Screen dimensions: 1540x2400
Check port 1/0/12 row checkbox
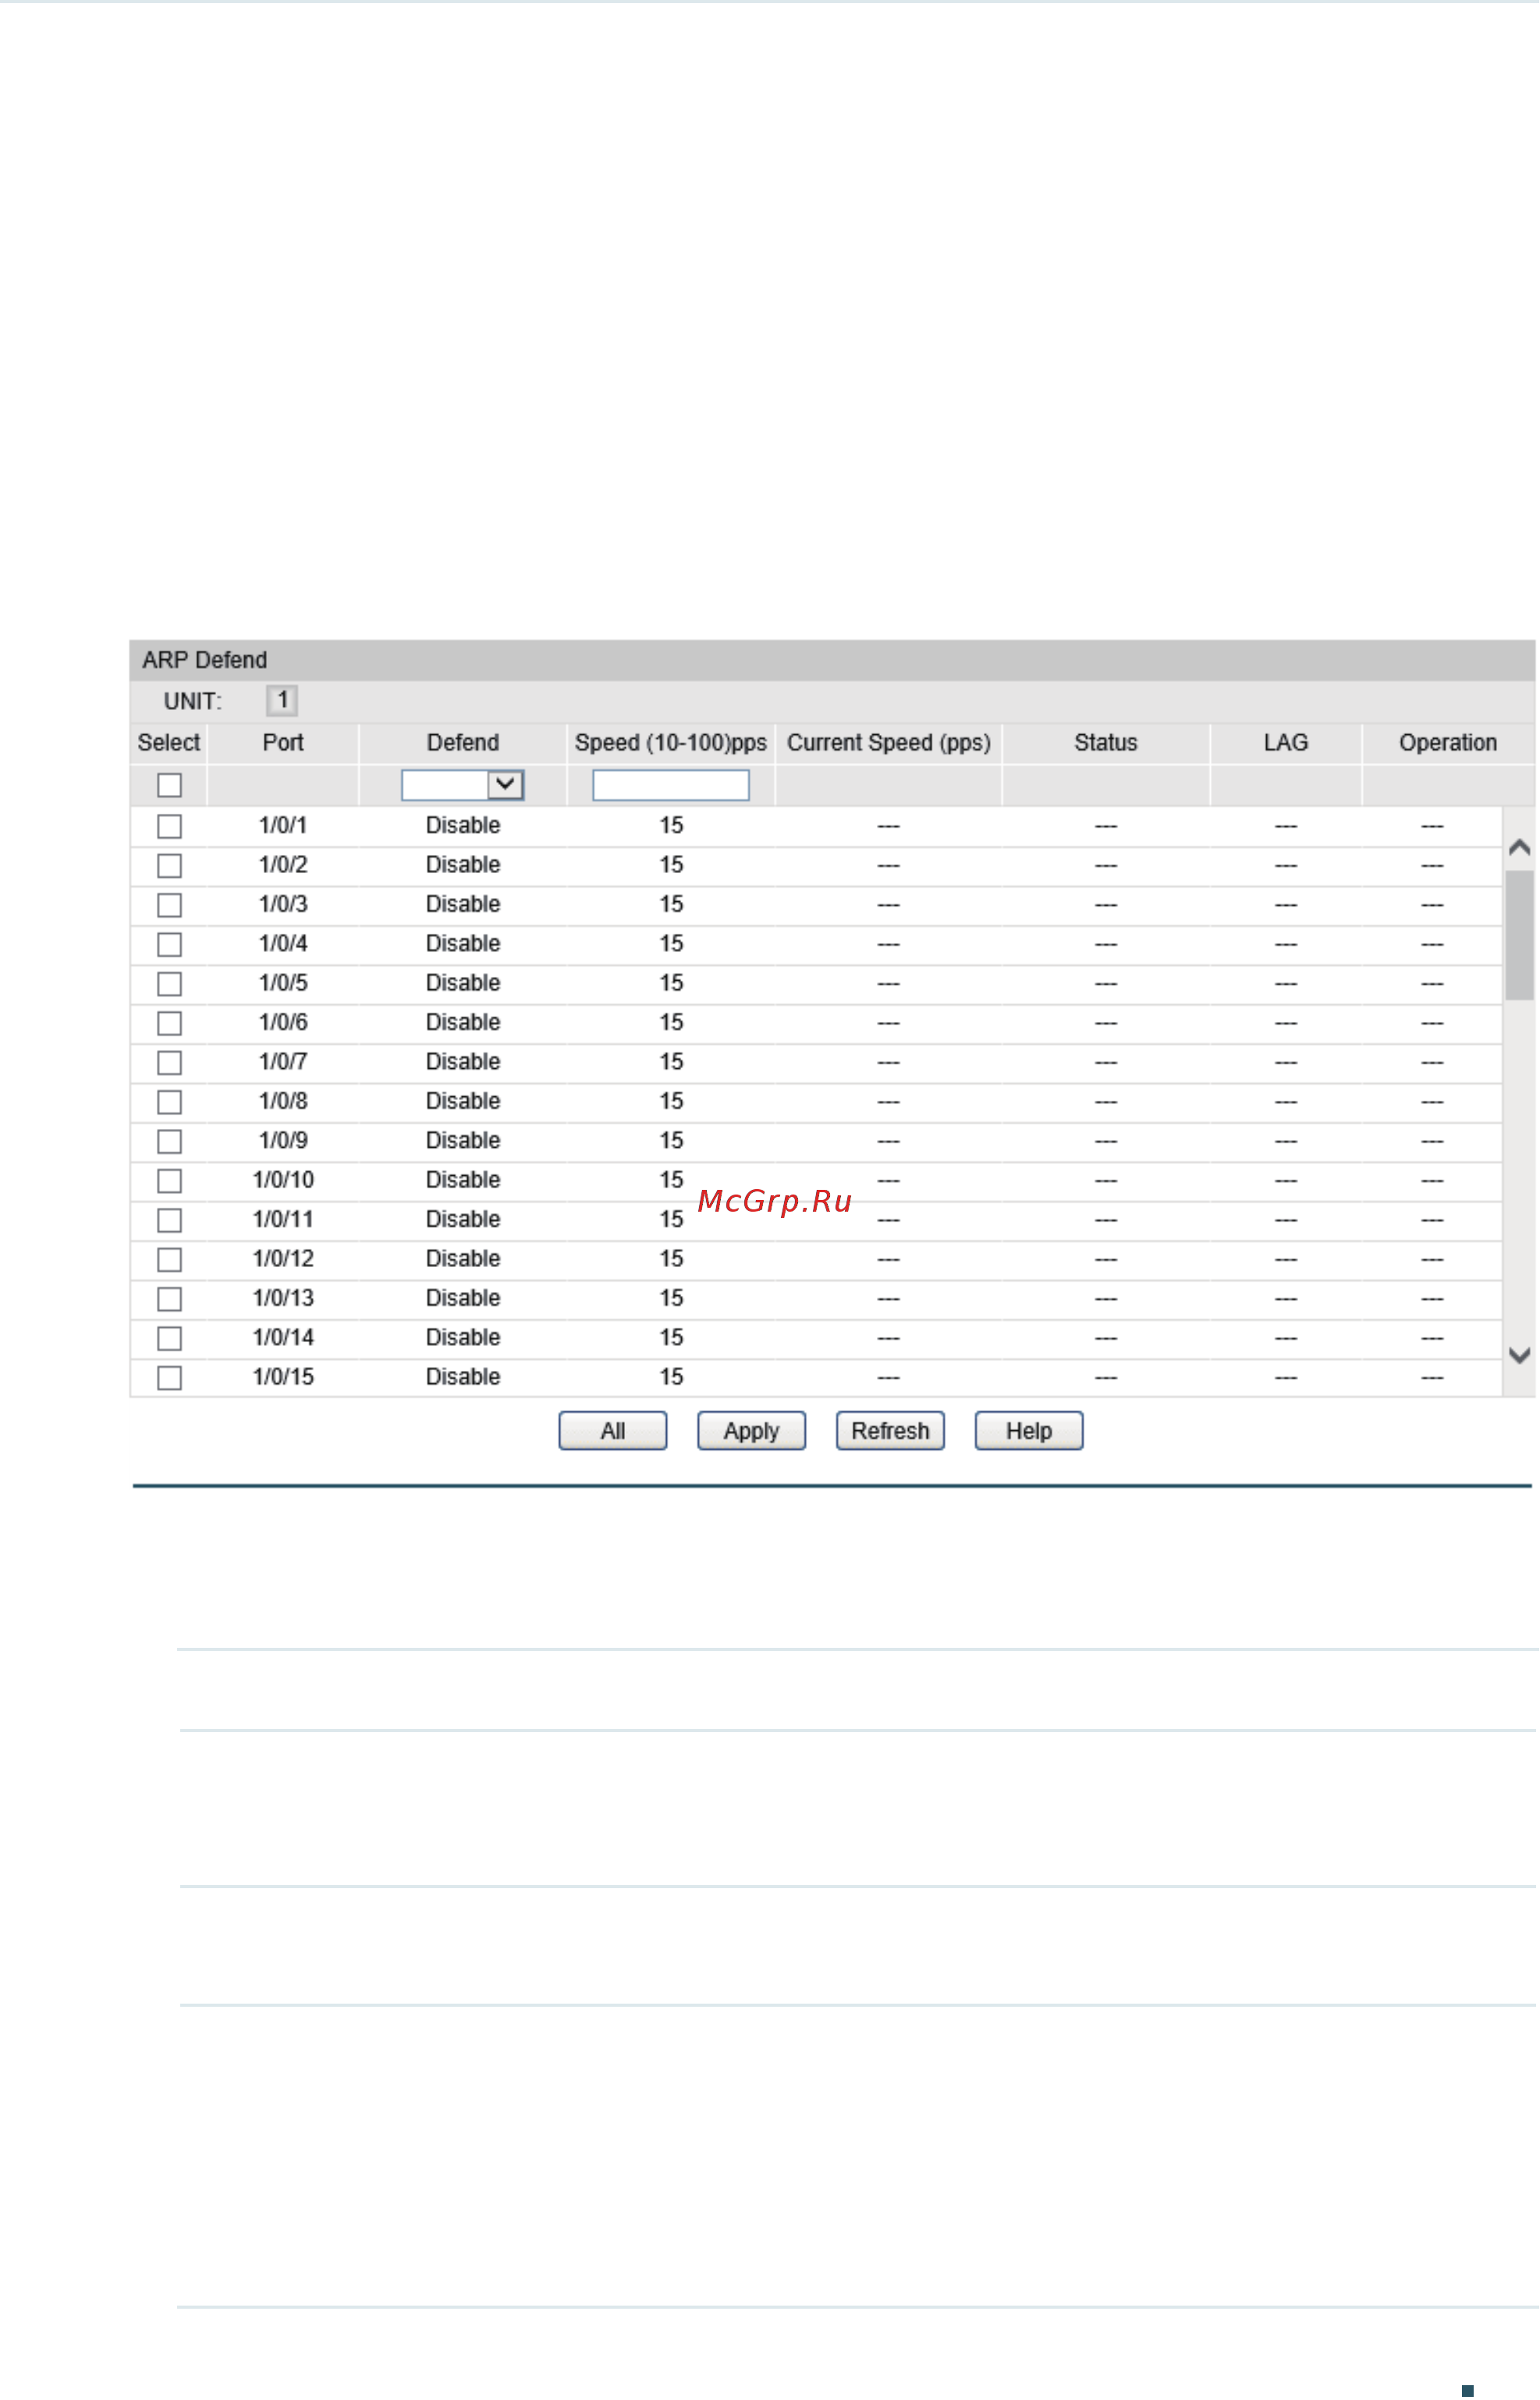[170, 1259]
